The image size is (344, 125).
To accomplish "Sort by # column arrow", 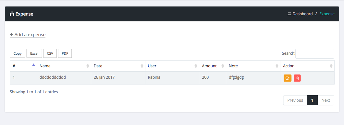I will (33, 64).
